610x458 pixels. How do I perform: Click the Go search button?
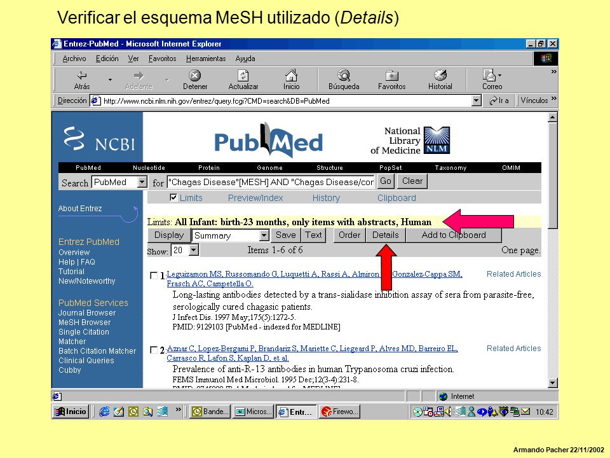(x=386, y=181)
